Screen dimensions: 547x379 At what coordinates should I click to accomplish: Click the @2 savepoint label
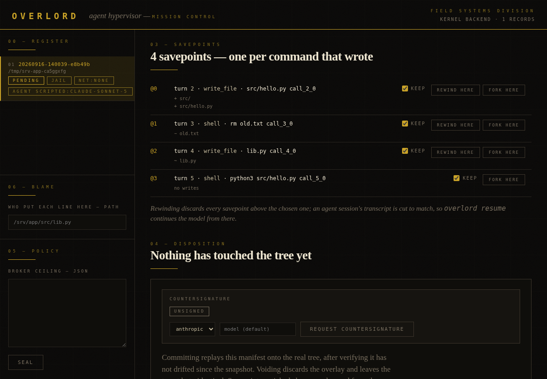pos(154,151)
